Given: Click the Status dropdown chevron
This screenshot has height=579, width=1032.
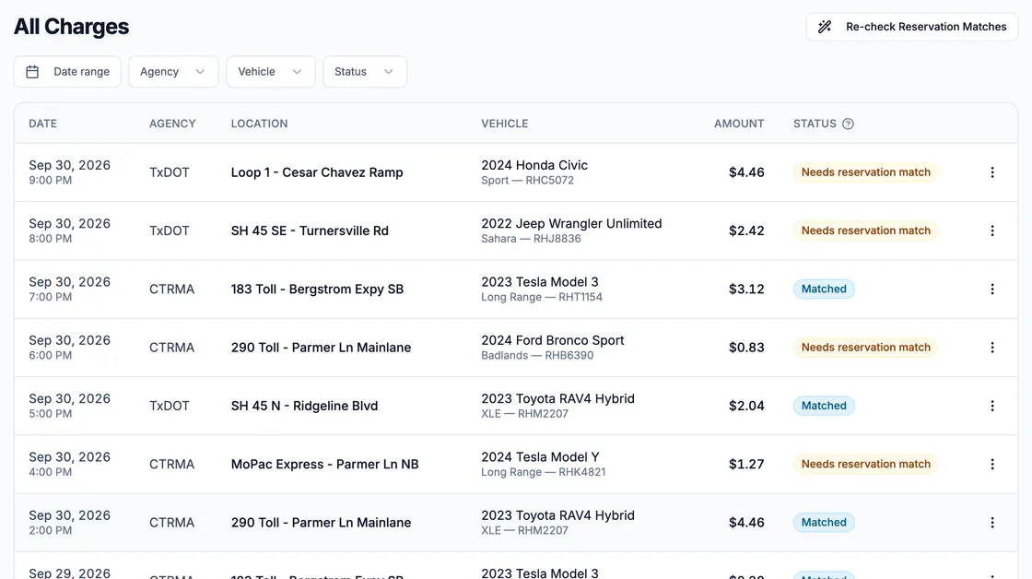Looking at the screenshot, I should (x=388, y=72).
